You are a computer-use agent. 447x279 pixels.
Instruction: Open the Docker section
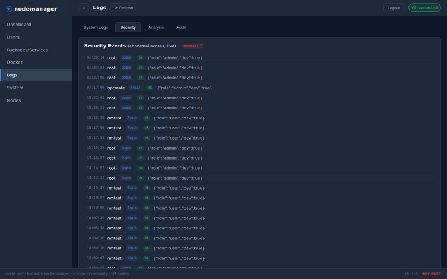pyautogui.click(x=36, y=62)
